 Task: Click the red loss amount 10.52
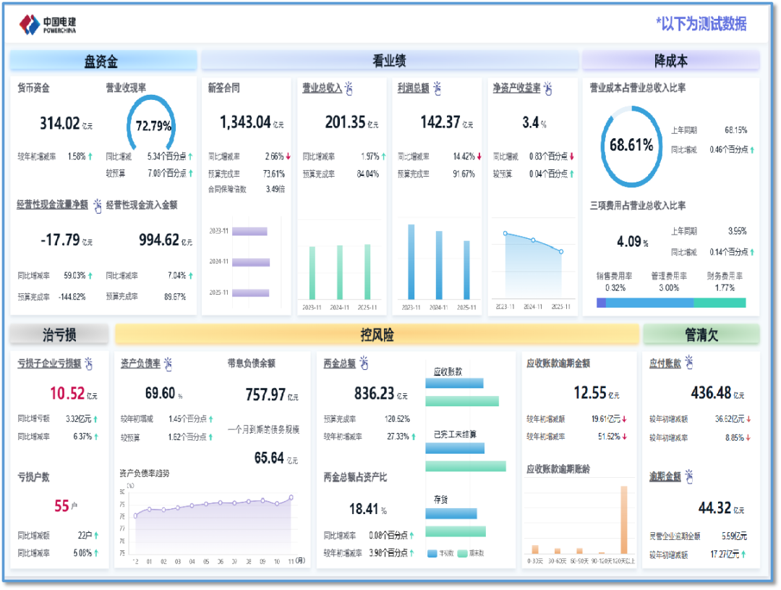(x=67, y=394)
